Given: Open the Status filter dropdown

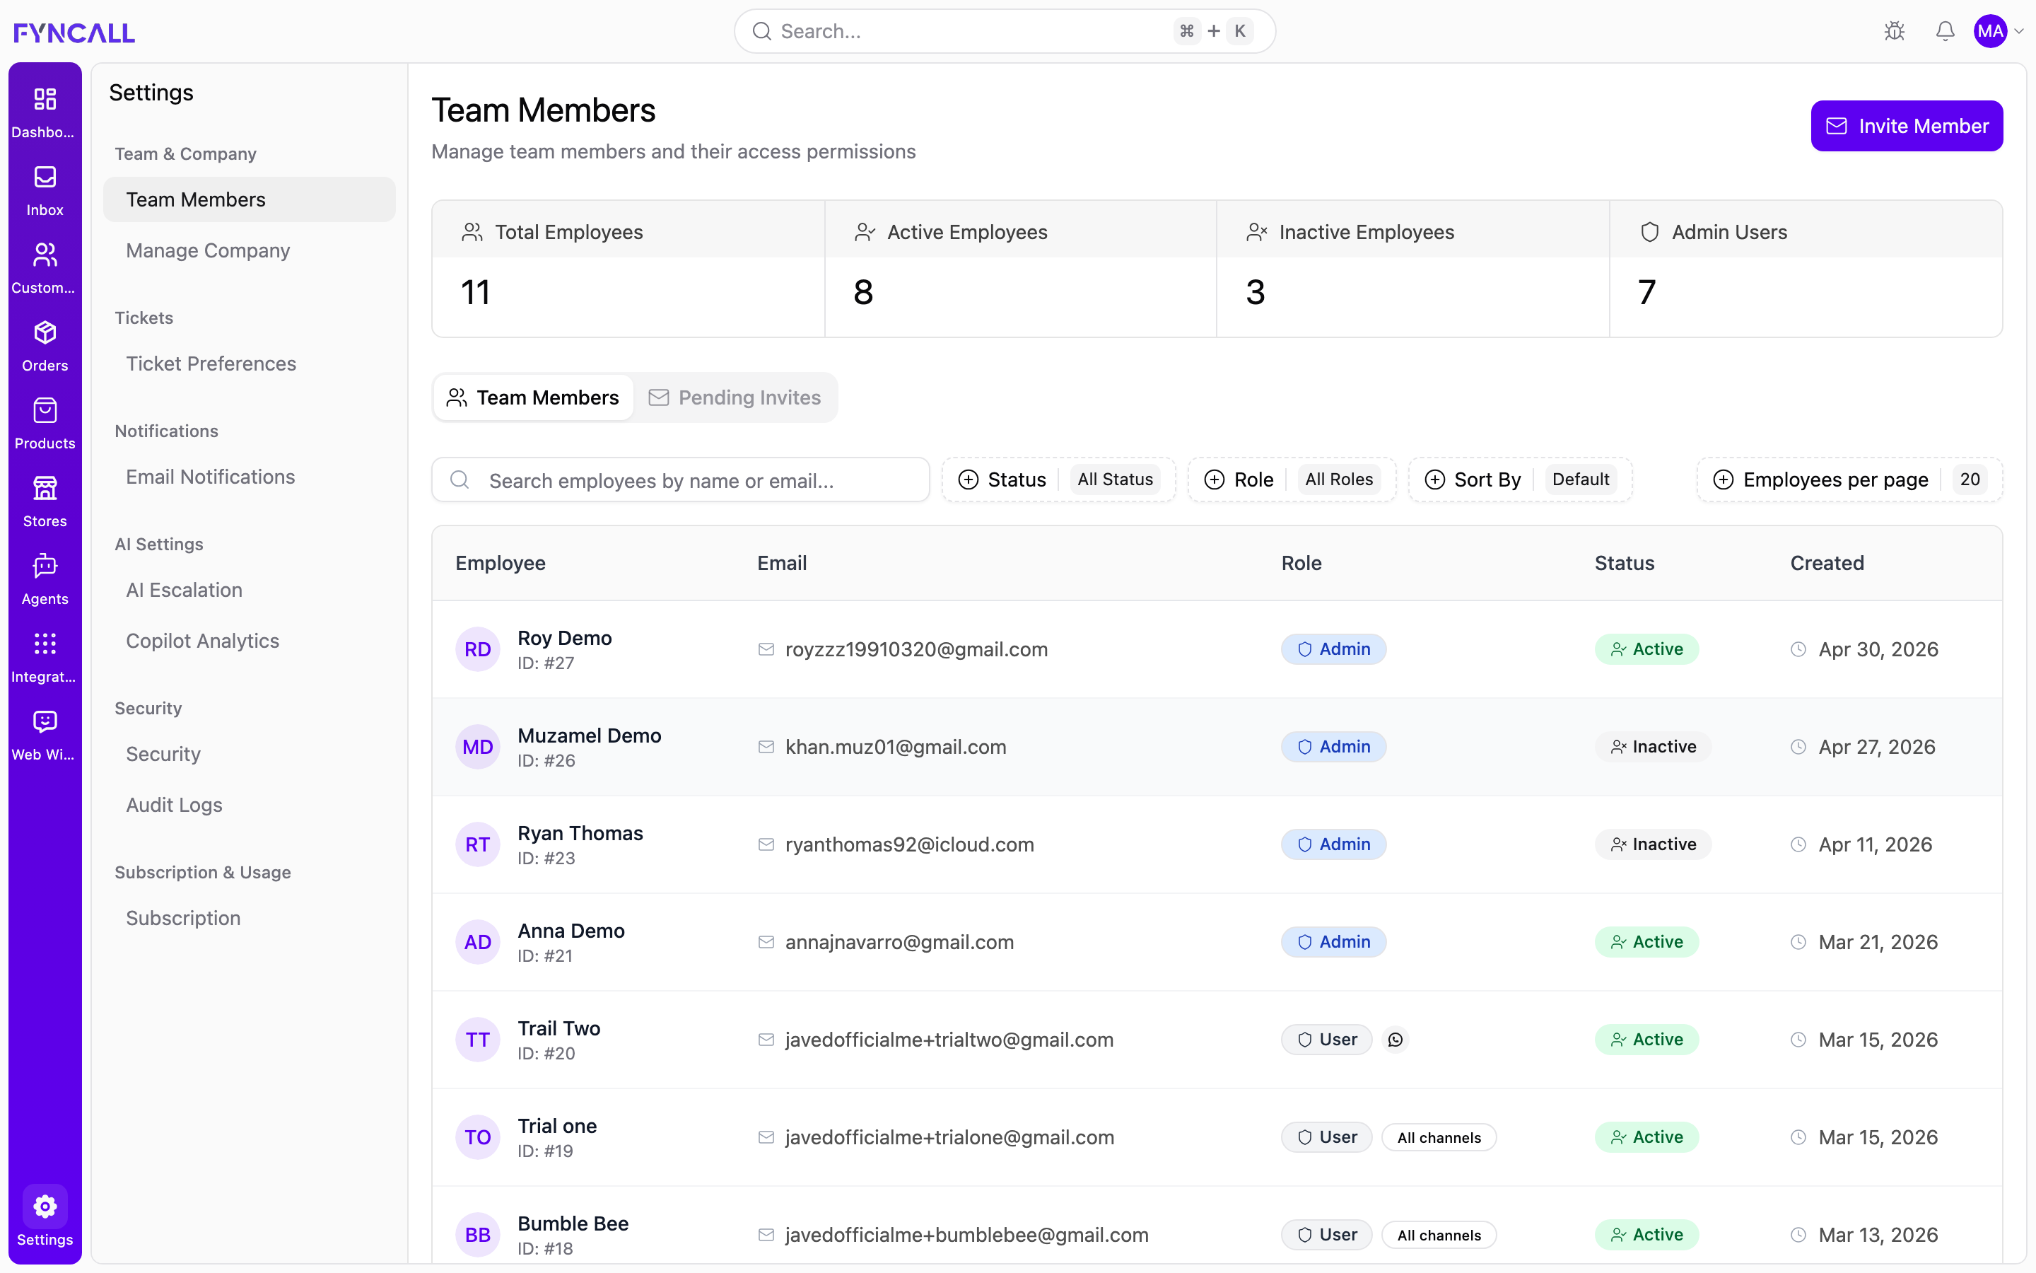Looking at the screenshot, I should pyautogui.click(x=1058, y=479).
